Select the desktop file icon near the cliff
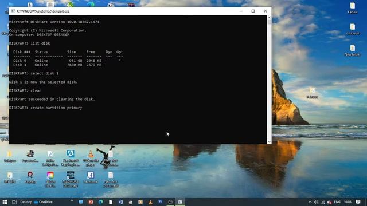Image resolution: width=367 pixels, height=206 pixels. click(x=312, y=93)
